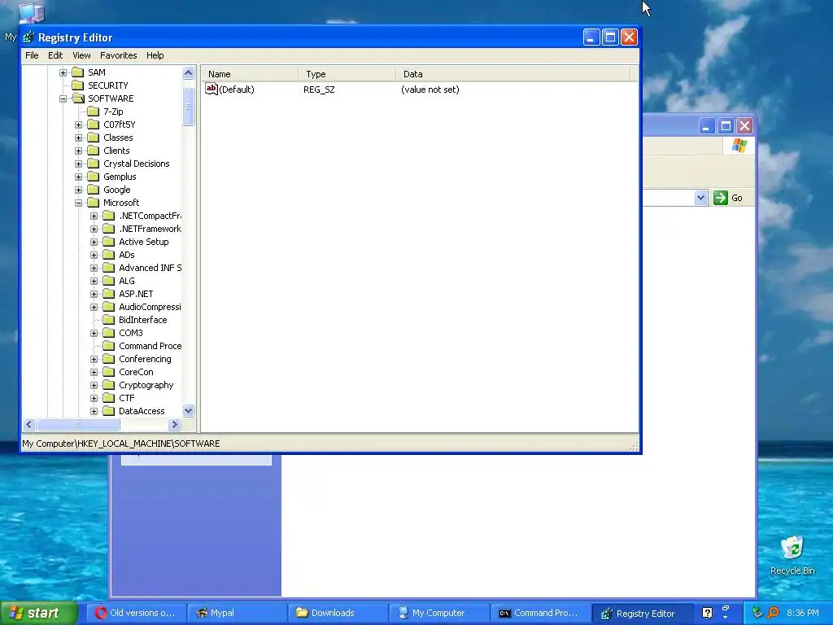The width and height of the screenshot is (833, 625).
Task: Select the Command Processor key label
Action: (x=150, y=346)
